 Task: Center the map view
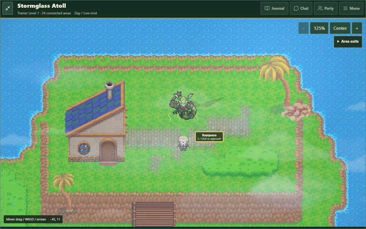click(340, 28)
